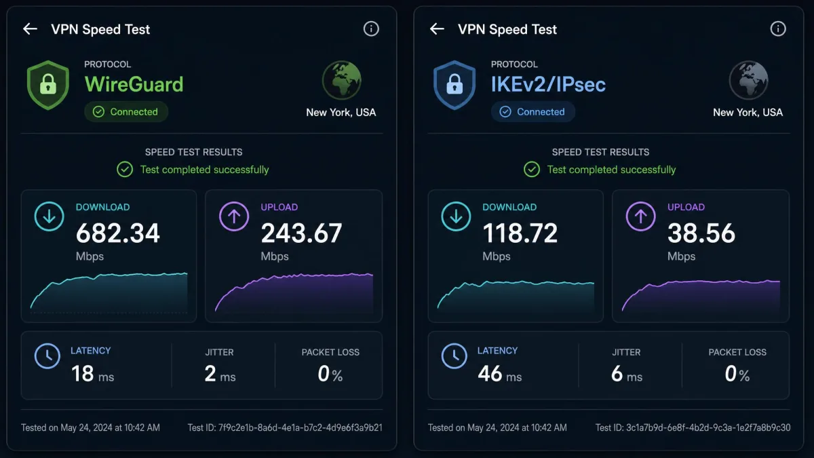Click IKEv2/IPsec's download arrow icon

coord(456,217)
